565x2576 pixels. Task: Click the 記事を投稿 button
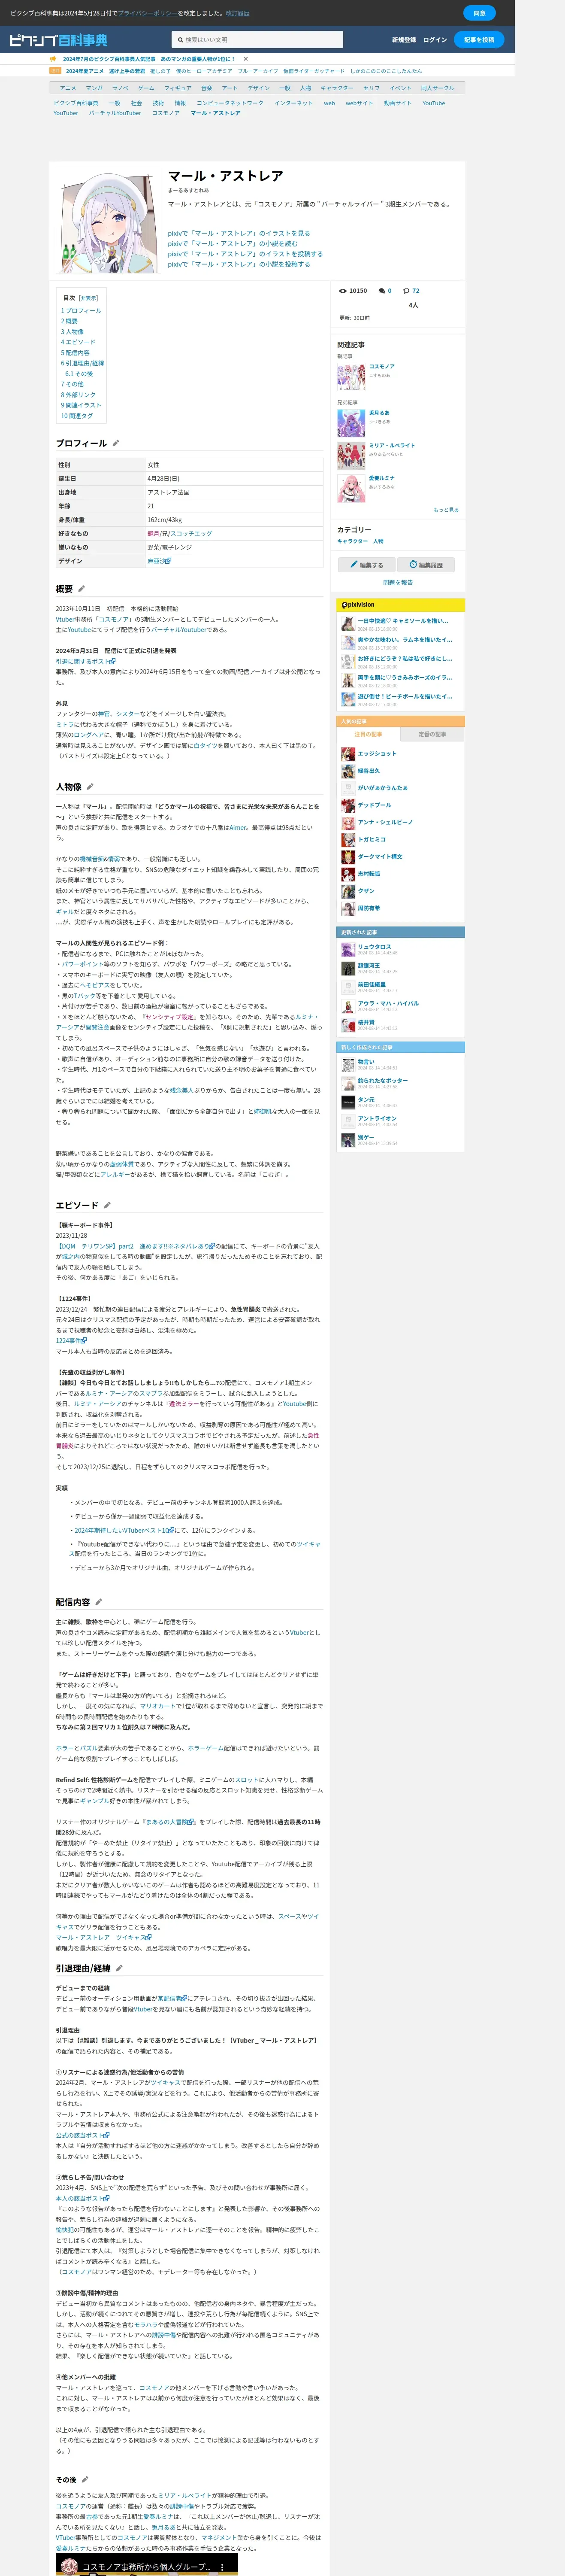[479, 40]
